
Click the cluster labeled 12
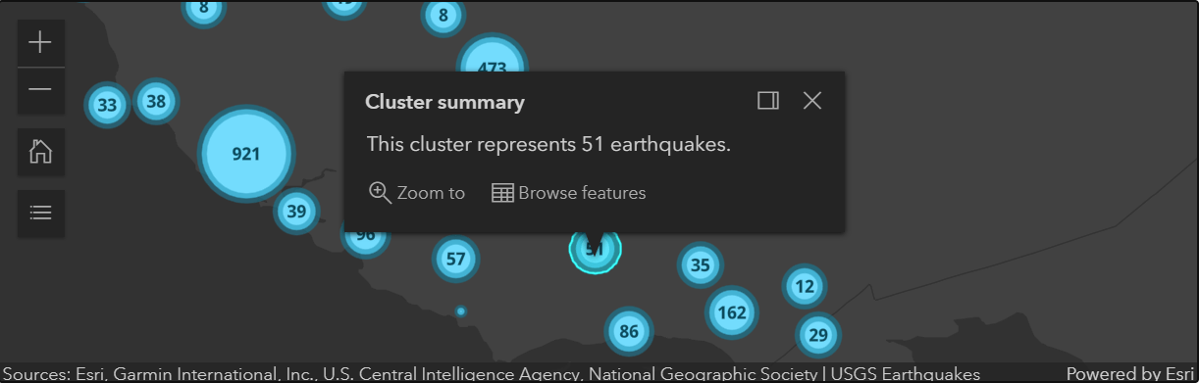pyautogui.click(x=805, y=286)
